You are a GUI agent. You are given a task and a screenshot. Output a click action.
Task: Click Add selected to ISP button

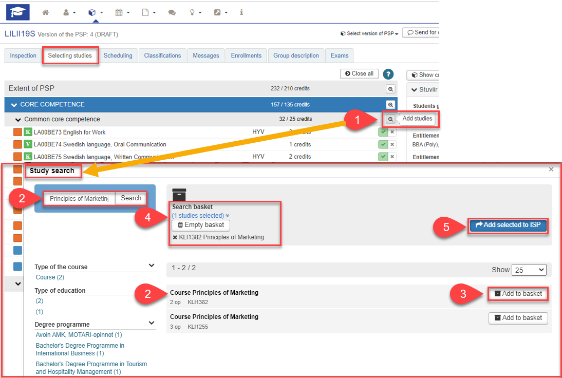click(508, 225)
